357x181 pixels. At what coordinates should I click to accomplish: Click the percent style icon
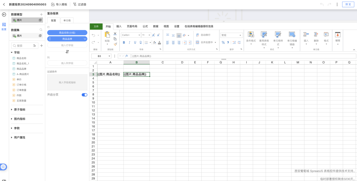(x=223, y=43)
